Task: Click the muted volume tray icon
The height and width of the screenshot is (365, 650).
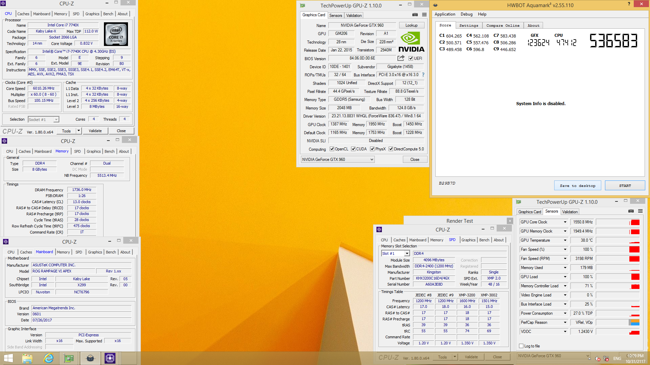Action: pos(598,359)
